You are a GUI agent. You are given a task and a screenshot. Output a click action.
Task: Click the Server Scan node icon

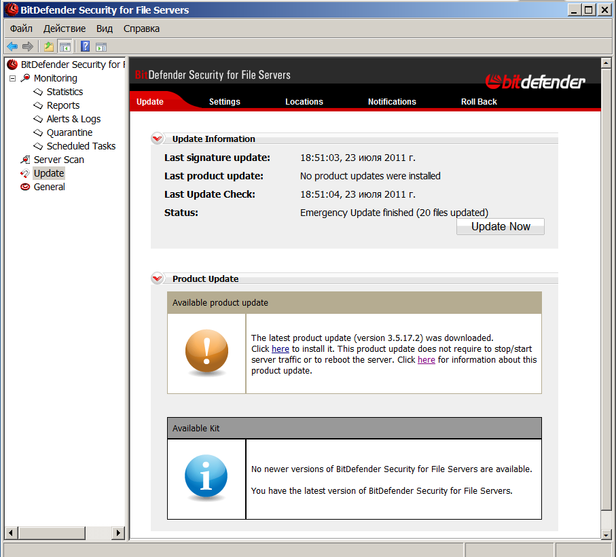tap(25, 160)
